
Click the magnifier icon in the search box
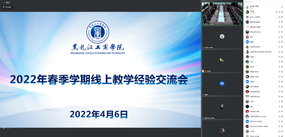coord(246,2)
